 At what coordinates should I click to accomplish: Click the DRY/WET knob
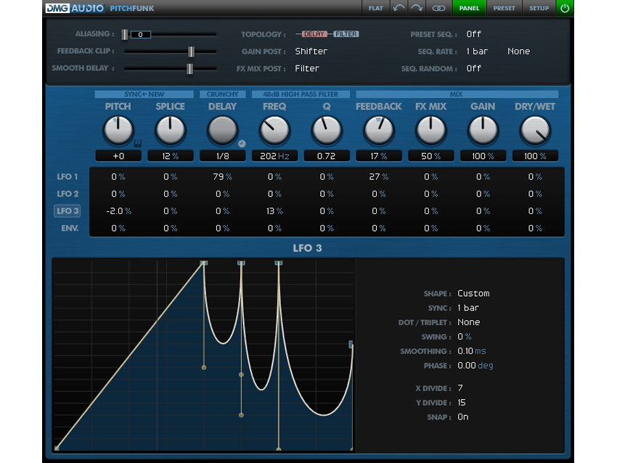click(x=535, y=130)
